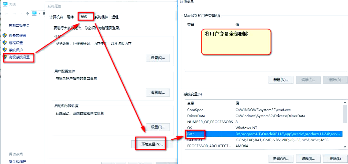Select the ComSpec system variable row
This screenshot has width=348, height=164.
pos(264,110)
